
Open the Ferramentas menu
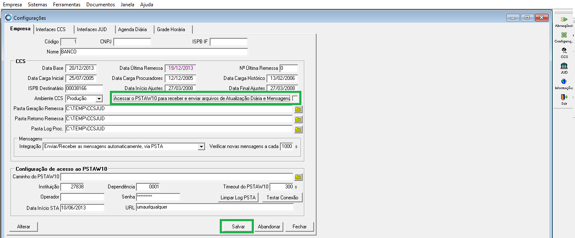point(67,5)
